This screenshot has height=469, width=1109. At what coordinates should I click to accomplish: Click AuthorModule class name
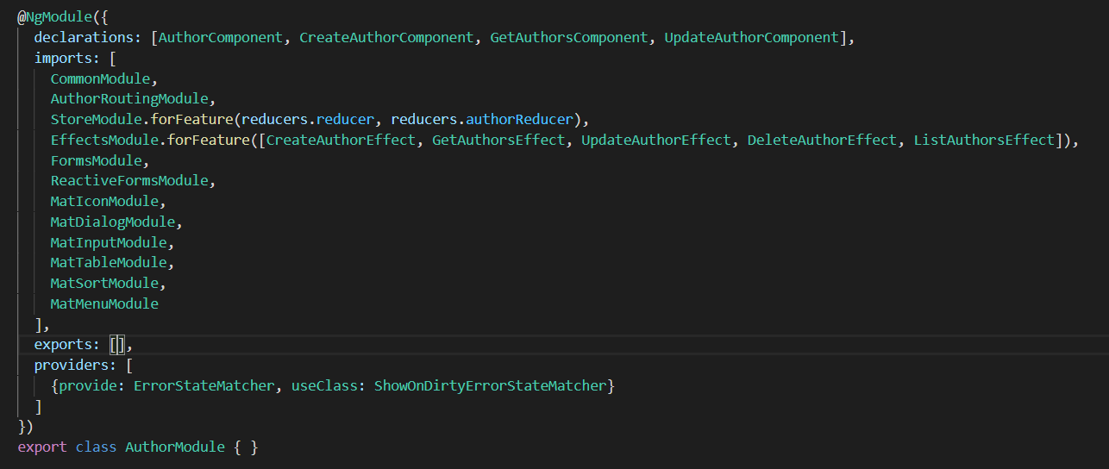pos(175,447)
